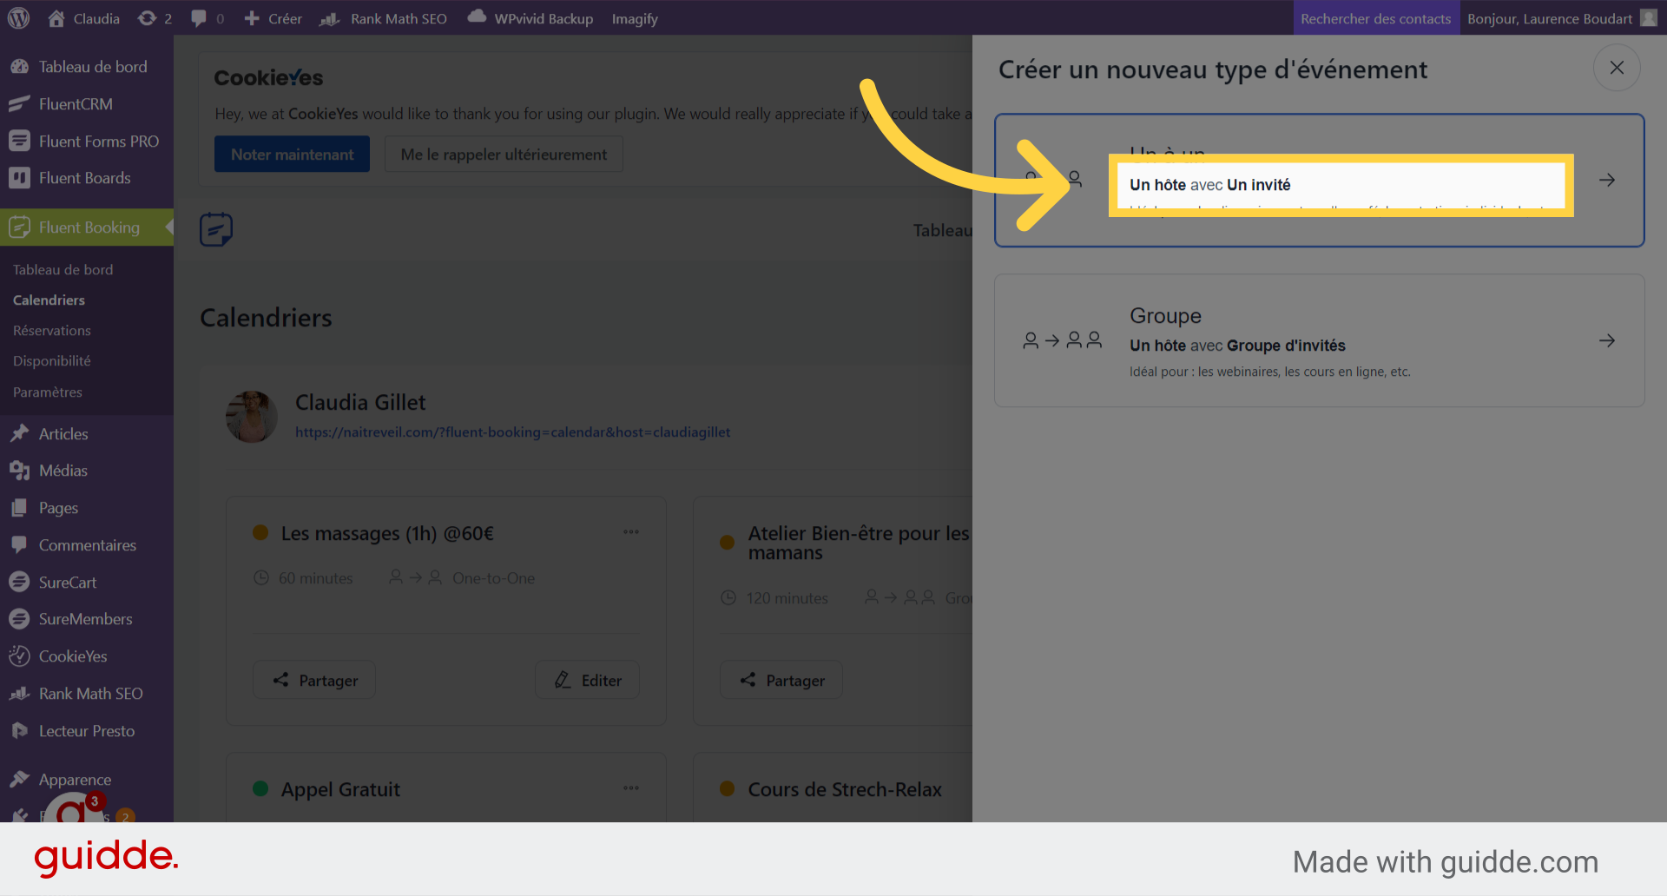Open Tableau de bord in main sidebar

(x=87, y=67)
